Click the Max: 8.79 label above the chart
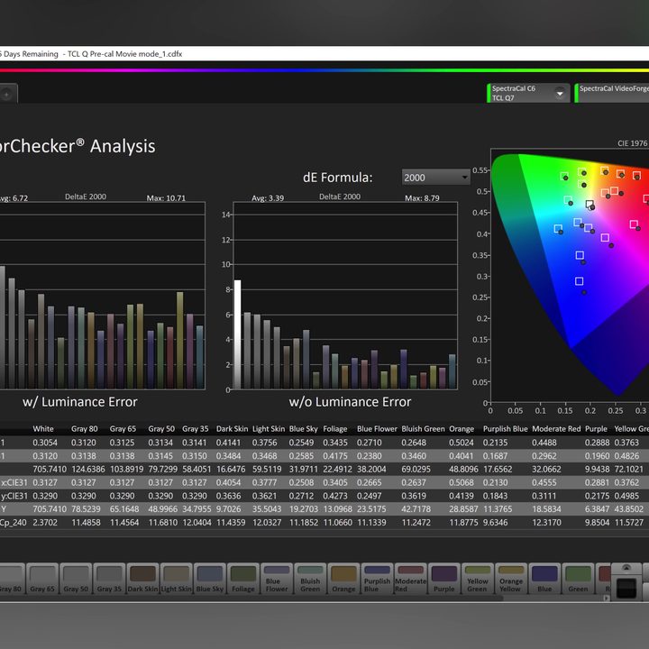The image size is (649, 649). click(x=422, y=198)
